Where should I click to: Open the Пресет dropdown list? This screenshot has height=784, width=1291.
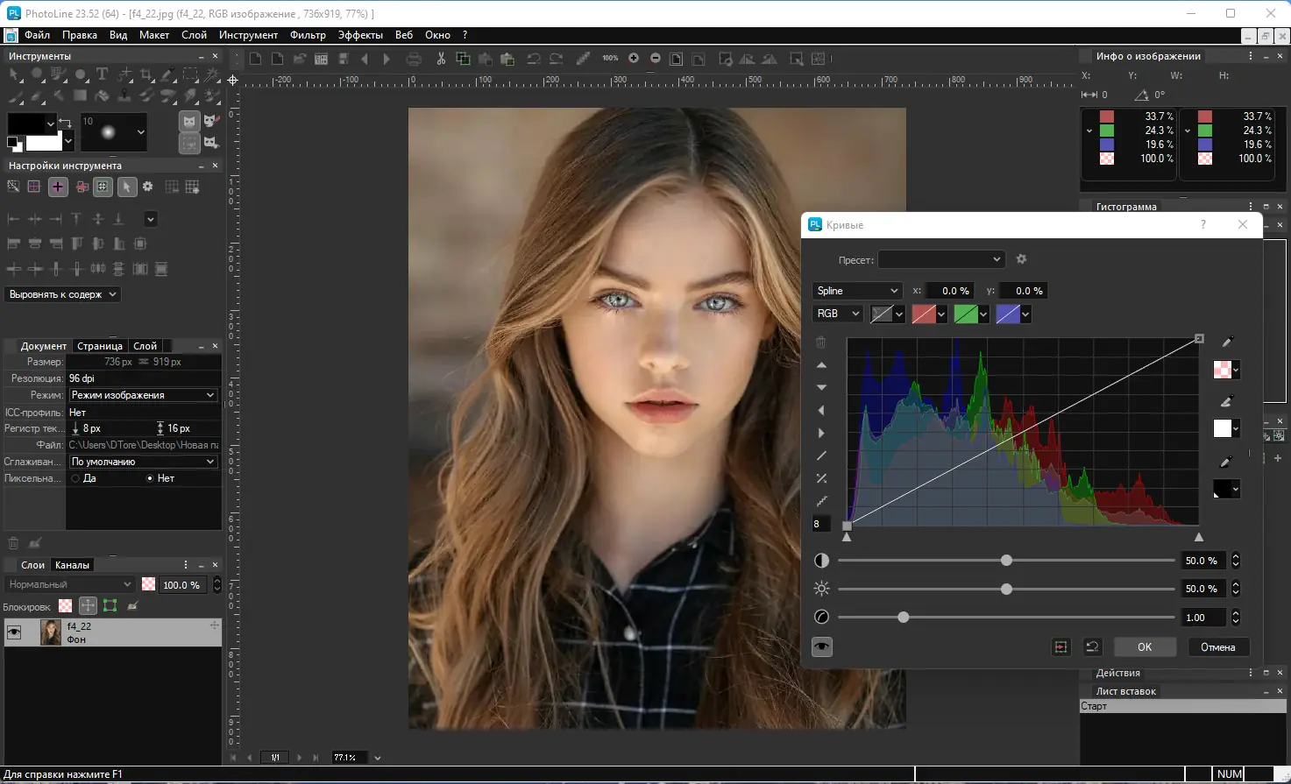(941, 259)
